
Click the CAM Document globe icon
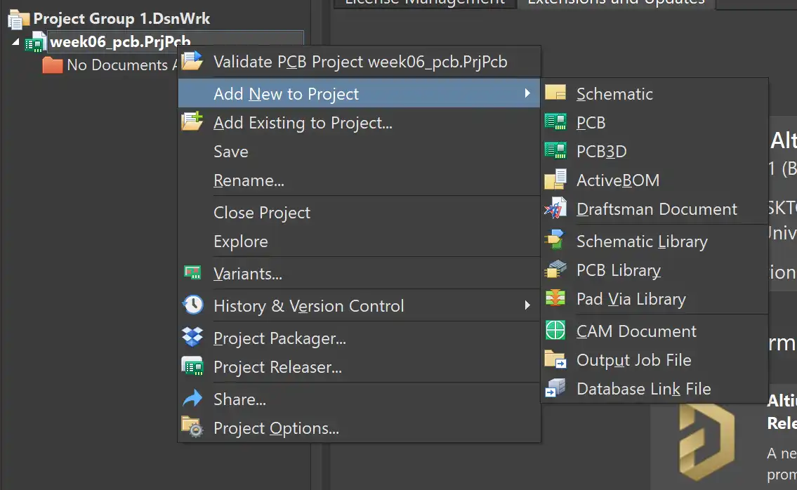[x=555, y=331]
